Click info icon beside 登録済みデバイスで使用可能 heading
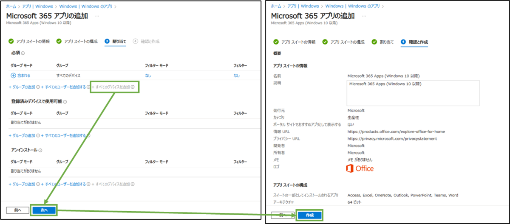This screenshot has width=510, height=224. (65, 101)
